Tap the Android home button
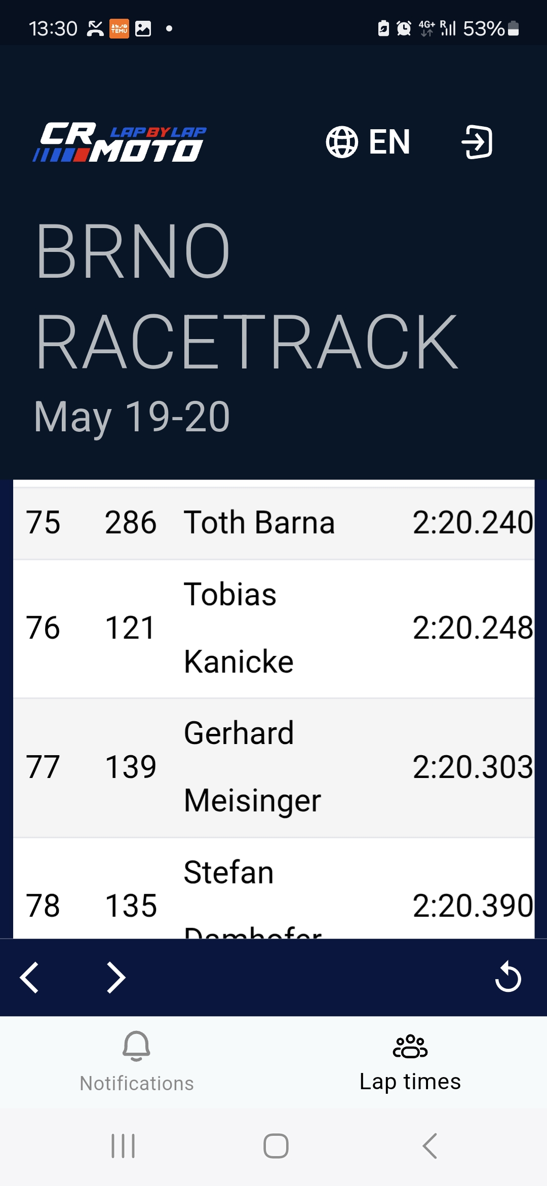The width and height of the screenshot is (547, 1186). click(x=276, y=1146)
